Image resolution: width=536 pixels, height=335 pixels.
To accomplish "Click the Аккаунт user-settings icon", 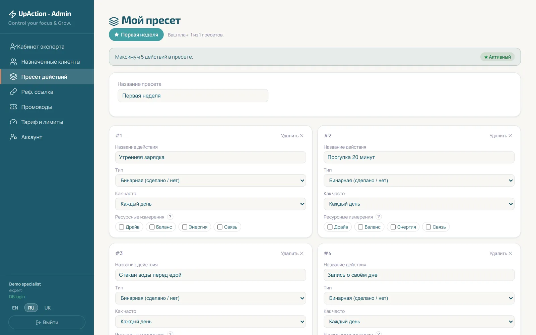I will (x=13, y=137).
